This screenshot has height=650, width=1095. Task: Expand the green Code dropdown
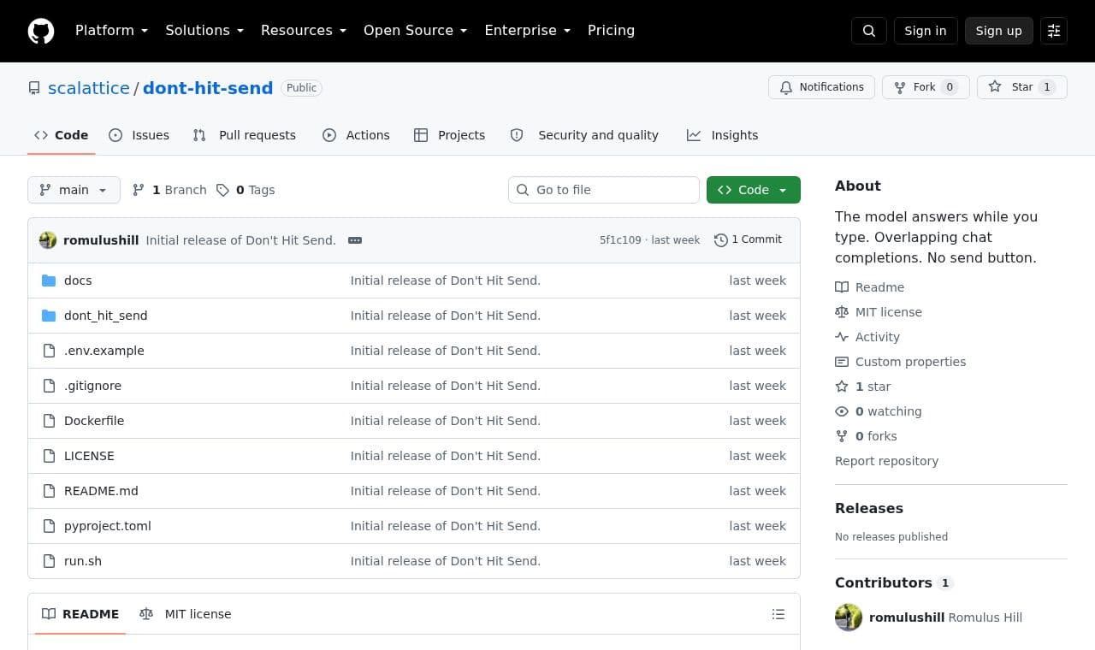tap(754, 190)
